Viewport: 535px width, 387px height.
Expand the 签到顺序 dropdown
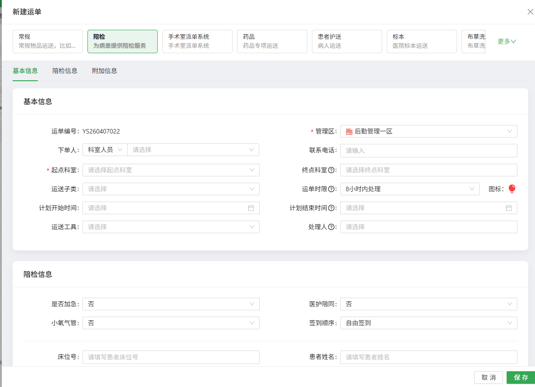(x=428, y=323)
